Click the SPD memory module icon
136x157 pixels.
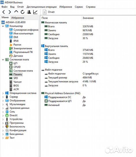11,78
